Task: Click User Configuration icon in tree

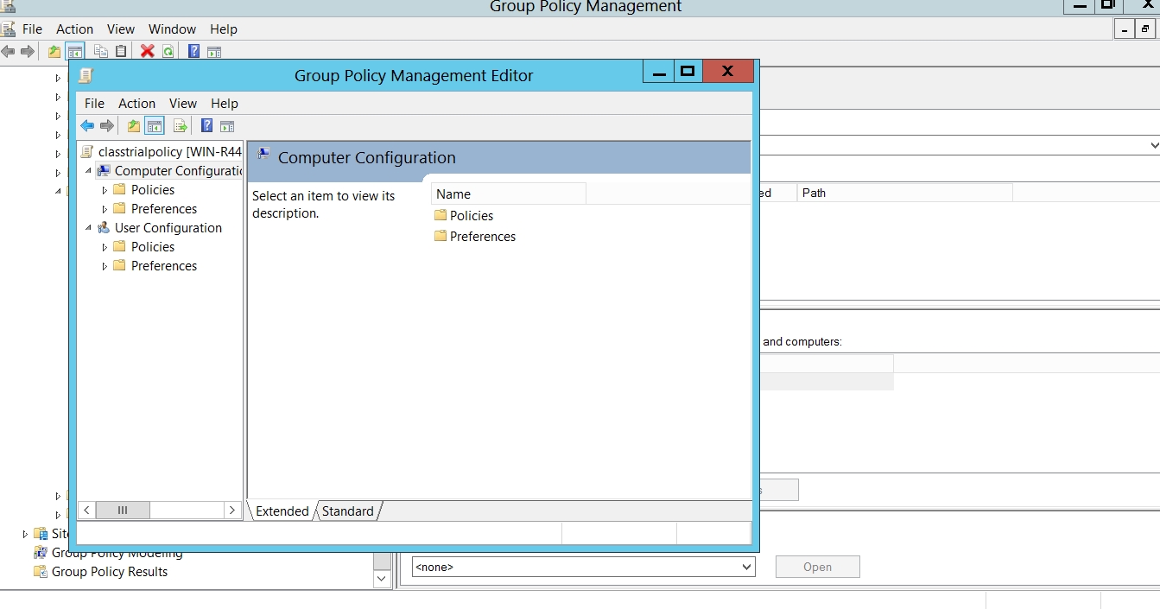Action: 104,228
